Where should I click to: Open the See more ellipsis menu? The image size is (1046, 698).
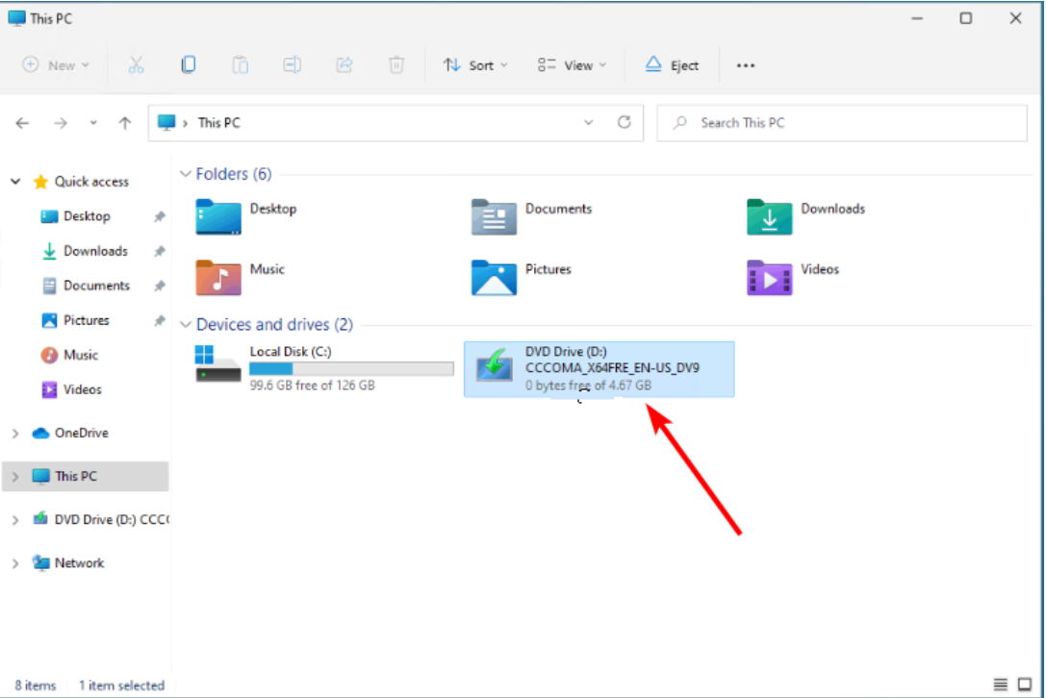[x=745, y=64]
